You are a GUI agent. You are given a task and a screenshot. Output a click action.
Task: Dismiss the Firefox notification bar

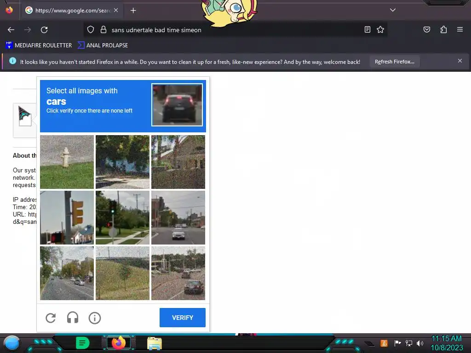pyautogui.click(x=460, y=61)
